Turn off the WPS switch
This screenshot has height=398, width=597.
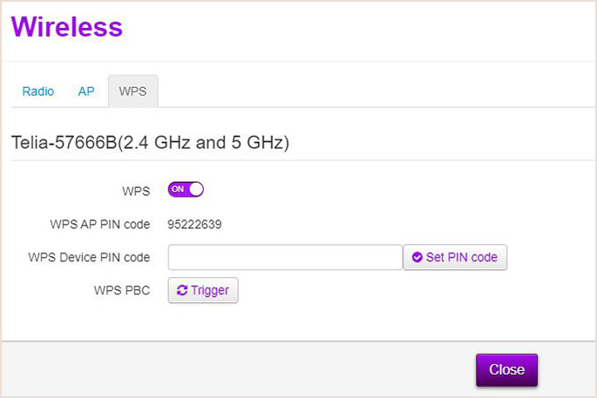coord(186,190)
